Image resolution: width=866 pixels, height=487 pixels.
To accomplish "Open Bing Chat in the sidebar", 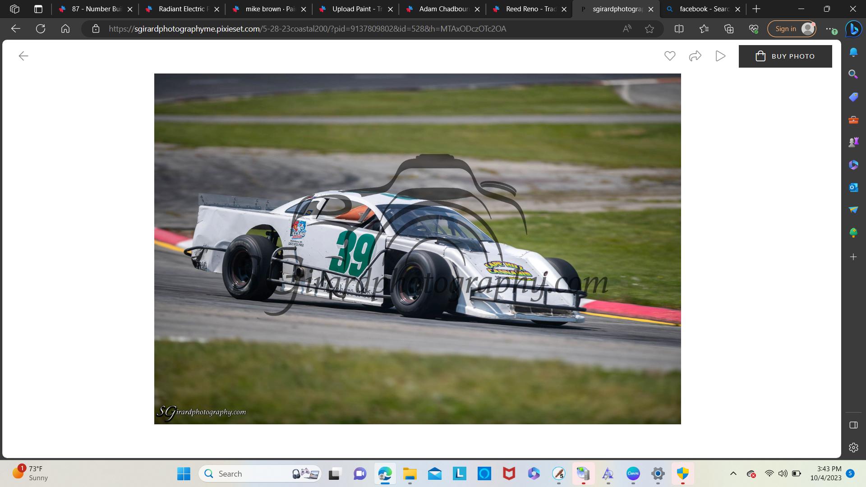I will click(853, 29).
